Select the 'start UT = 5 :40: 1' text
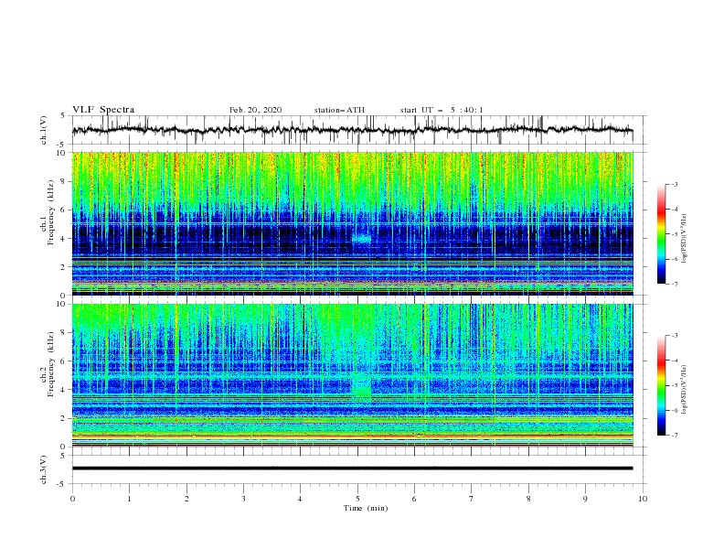The image size is (724, 560). [x=442, y=110]
